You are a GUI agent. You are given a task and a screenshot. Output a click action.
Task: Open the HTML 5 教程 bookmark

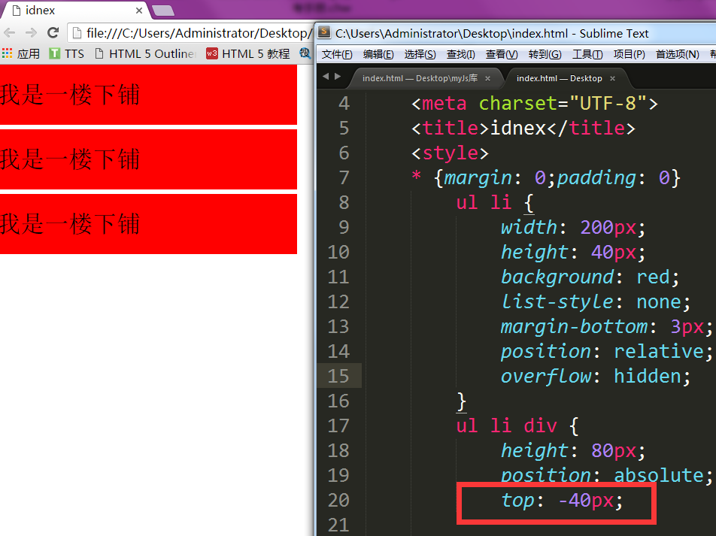tap(247, 53)
